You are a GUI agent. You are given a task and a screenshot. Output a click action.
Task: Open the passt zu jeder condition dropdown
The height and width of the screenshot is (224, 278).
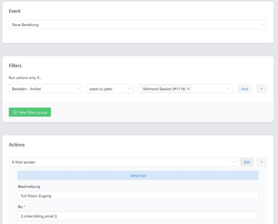coord(110,89)
